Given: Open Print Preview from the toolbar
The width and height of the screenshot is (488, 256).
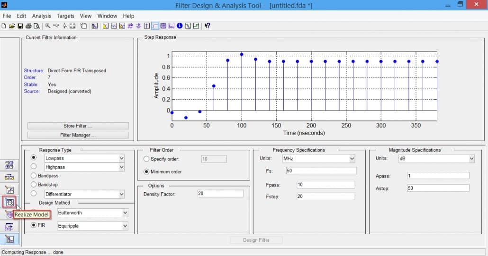Looking at the screenshot, I should click(x=37, y=26).
